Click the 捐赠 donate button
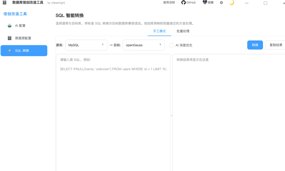Viewport: 285px width, 171px height. point(208,2)
